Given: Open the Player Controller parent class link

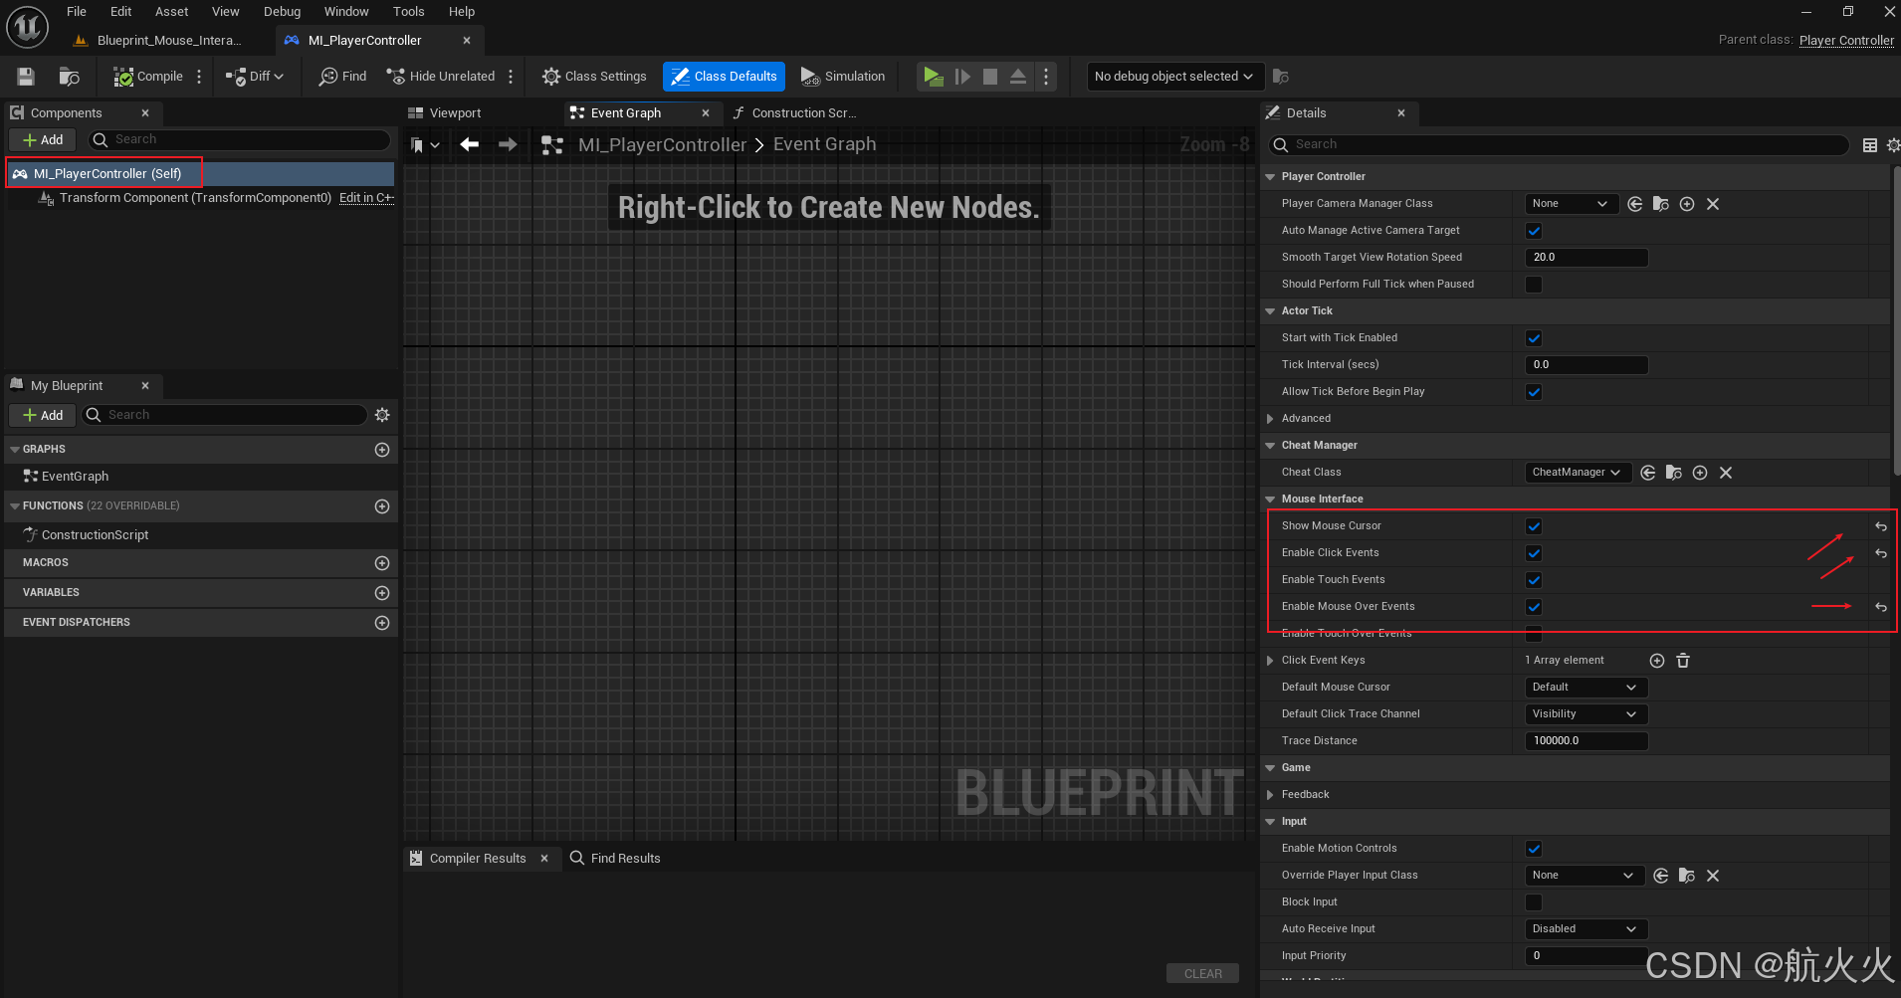Looking at the screenshot, I should 1846,41.
